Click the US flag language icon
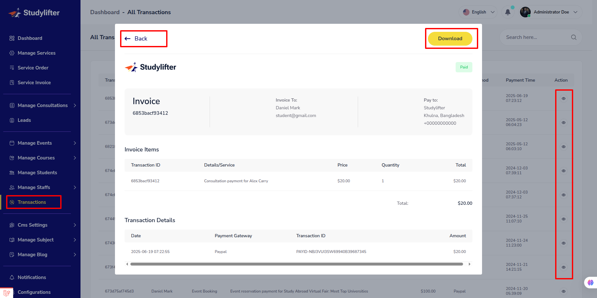The height and width of the screenshot is (298, 597). (x=466, y=12)
